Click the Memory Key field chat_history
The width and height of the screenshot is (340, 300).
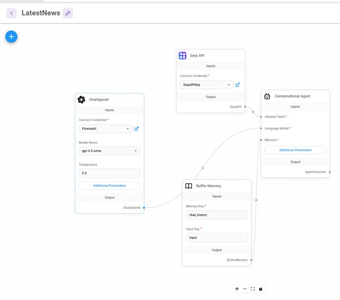tap(216, 215)
